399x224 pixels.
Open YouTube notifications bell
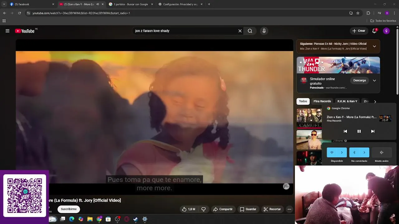click(374, 31)
